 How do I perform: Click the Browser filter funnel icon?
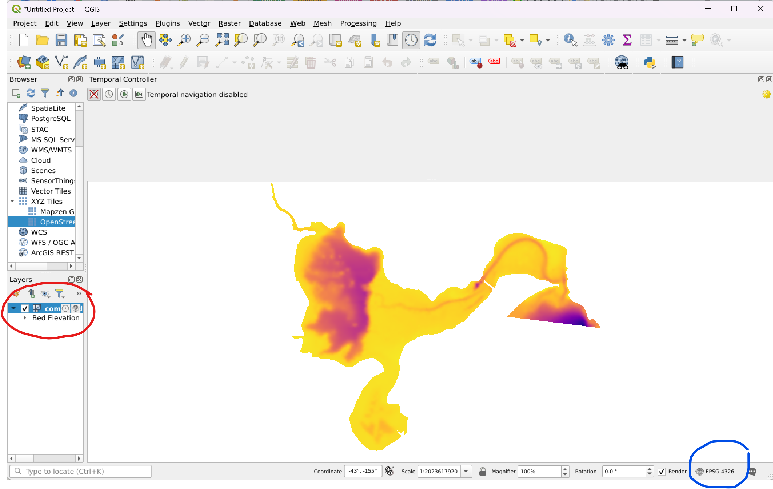click(x=45, y=93)
